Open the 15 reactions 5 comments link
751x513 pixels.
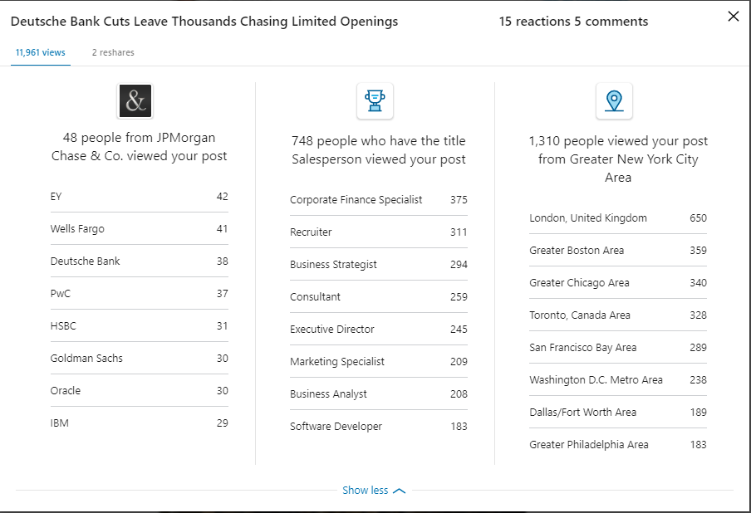click(573, 22)
